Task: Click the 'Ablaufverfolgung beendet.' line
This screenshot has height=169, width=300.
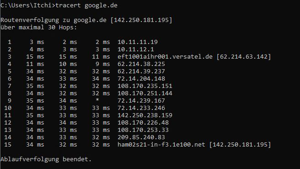Action: click(x=46, y=159)
